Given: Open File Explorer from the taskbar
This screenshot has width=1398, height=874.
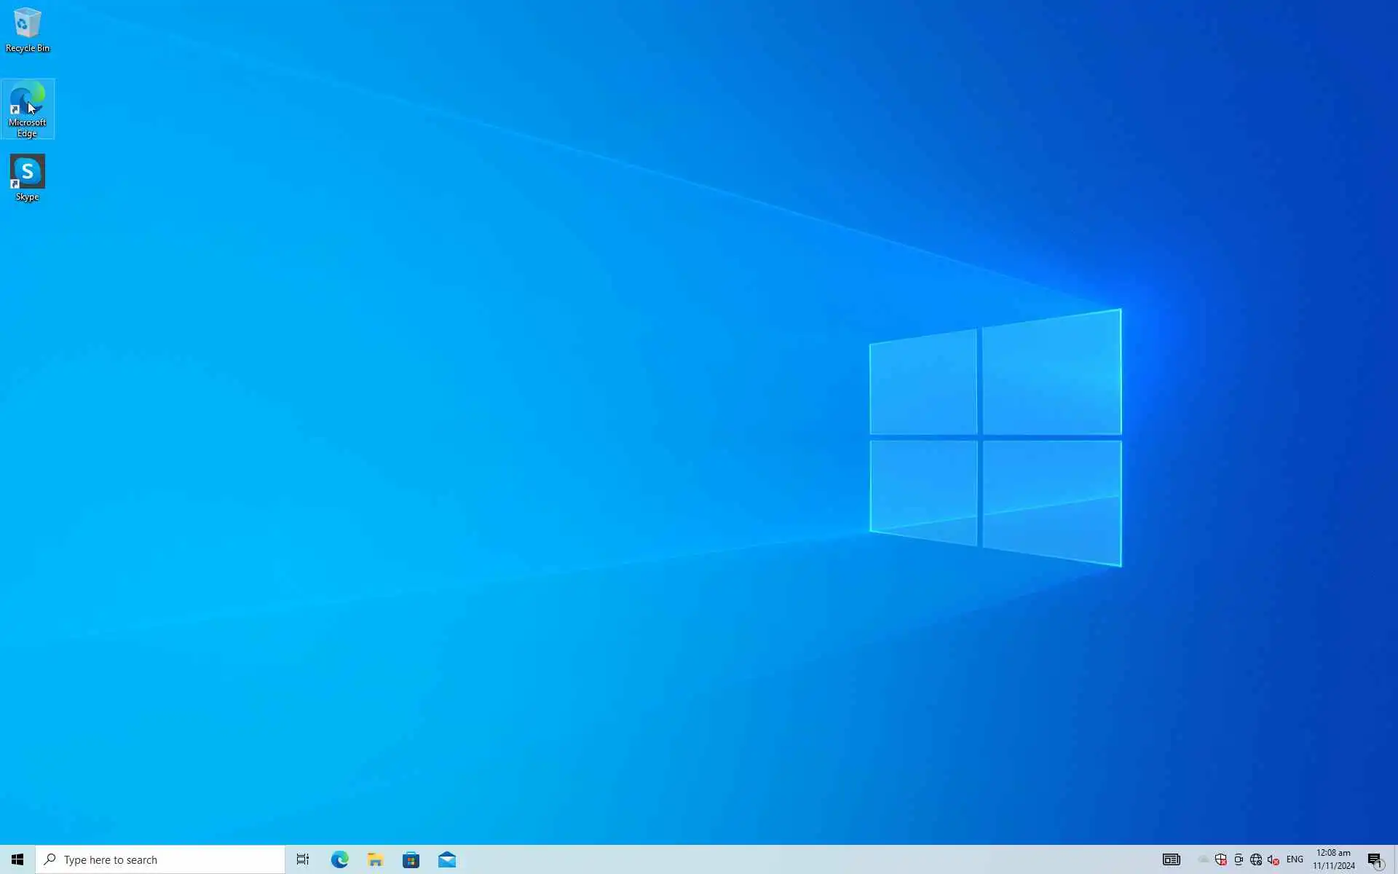Looking at the screenshot, I should tap(375, 859).
